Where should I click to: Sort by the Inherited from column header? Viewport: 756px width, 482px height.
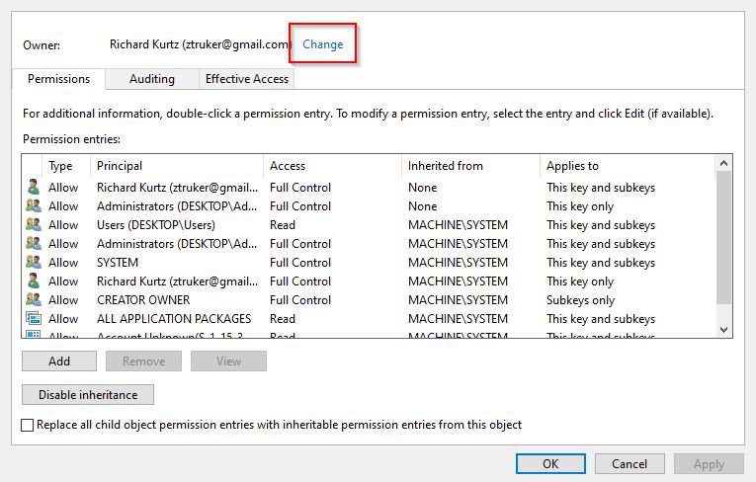click(x=470, y=166)
